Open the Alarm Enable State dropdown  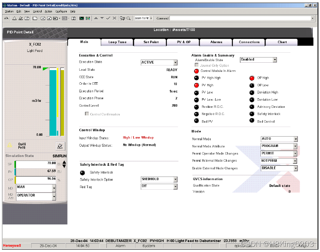click(258, 60)
